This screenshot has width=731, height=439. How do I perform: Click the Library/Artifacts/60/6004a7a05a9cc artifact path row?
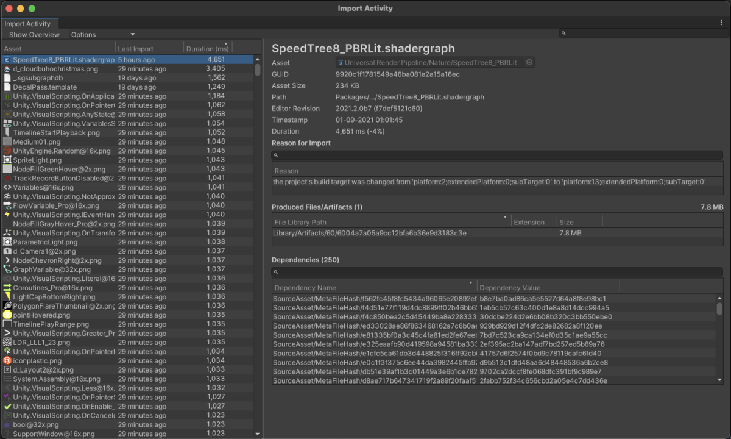pos(497,234)
